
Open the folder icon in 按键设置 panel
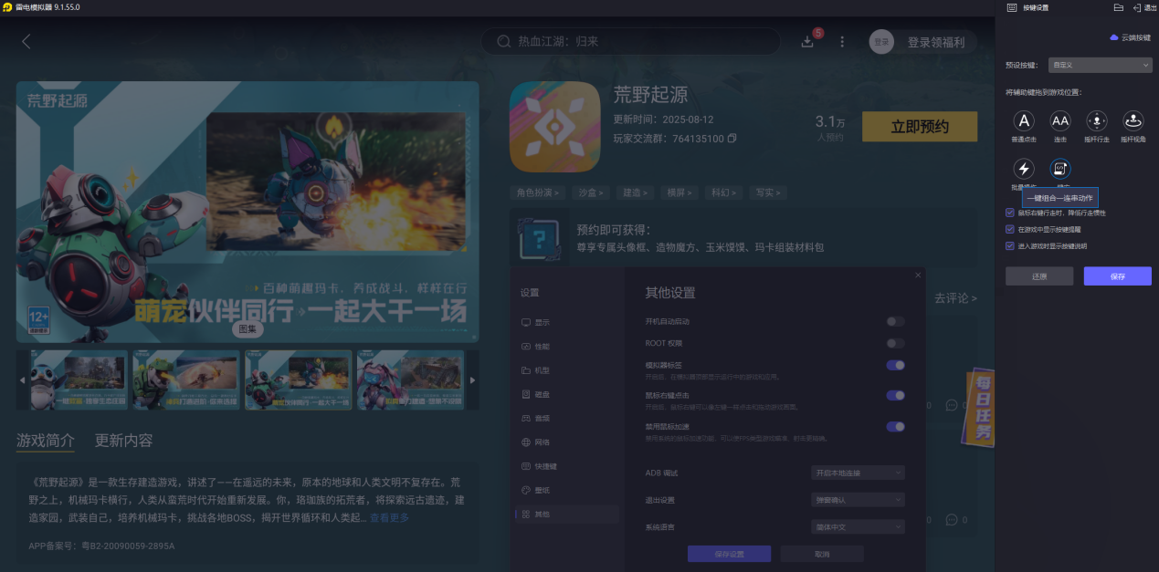[x=1119, y=7]
